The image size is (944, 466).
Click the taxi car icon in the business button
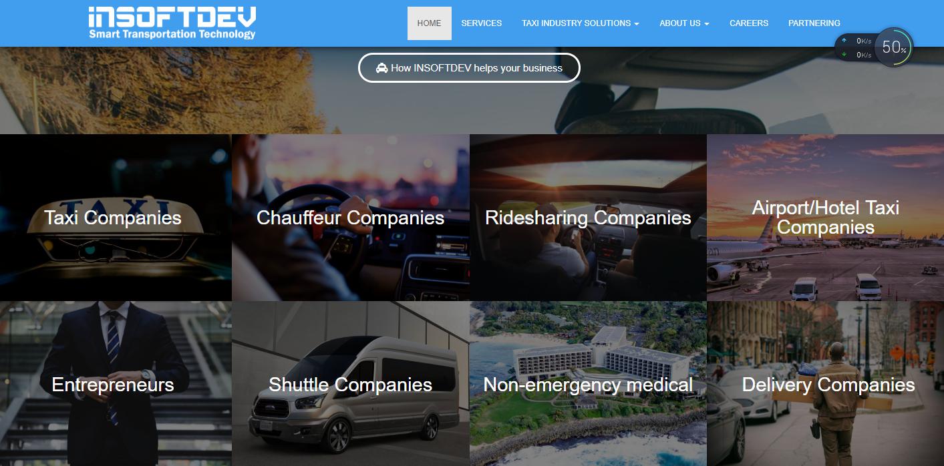381,68
